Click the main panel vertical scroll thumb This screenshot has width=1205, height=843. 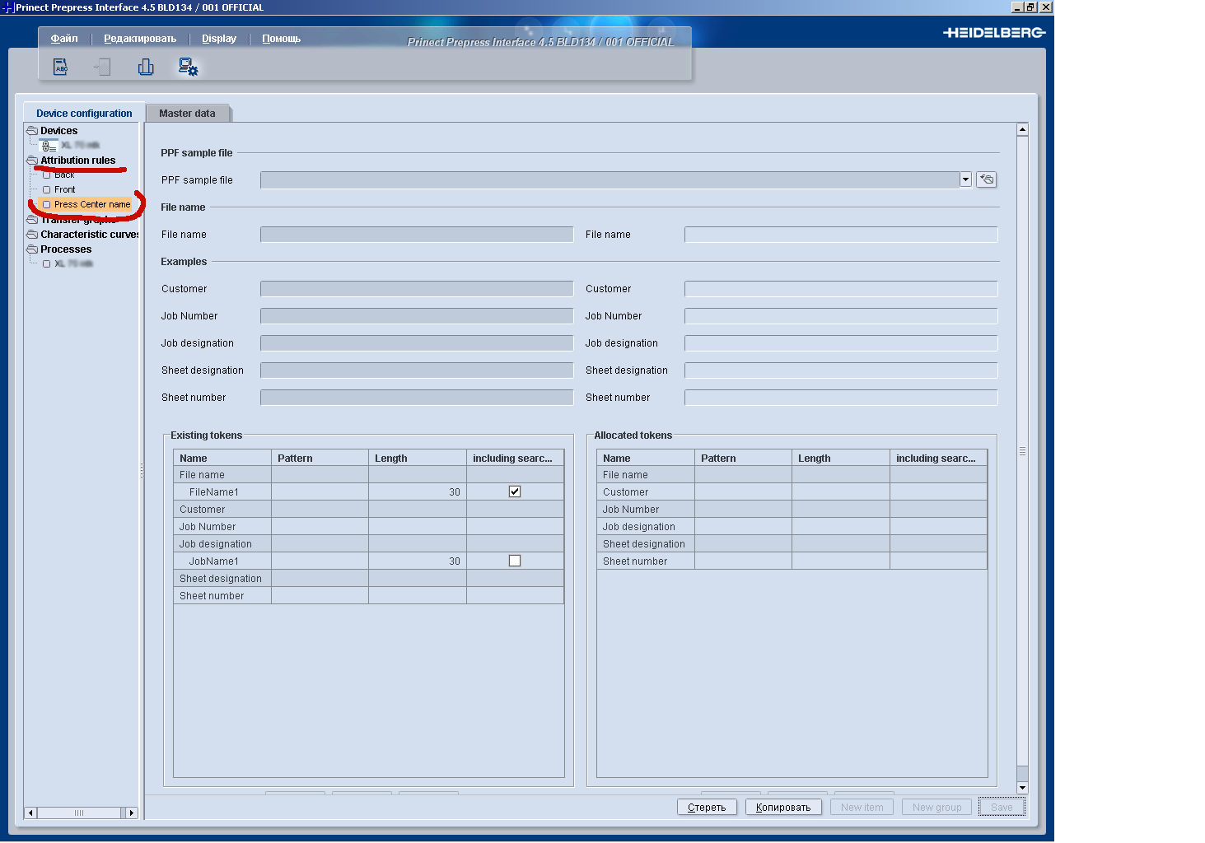[x=1022, y=450]
